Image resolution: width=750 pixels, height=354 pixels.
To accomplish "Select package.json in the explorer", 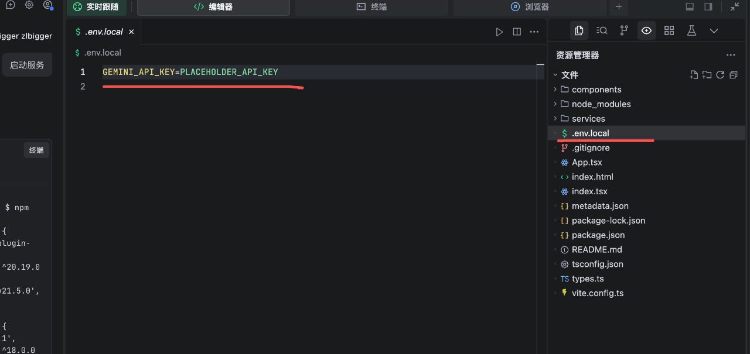I will point(598,235).
